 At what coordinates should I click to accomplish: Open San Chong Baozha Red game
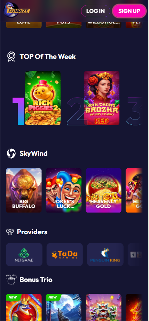[x=102, y=98]
